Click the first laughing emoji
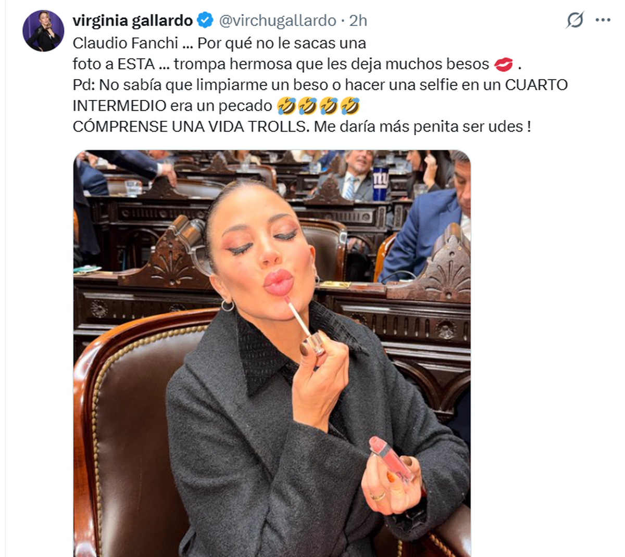This screenshot has width=625, height=557. pyautogui.click(x=286, y=106)
